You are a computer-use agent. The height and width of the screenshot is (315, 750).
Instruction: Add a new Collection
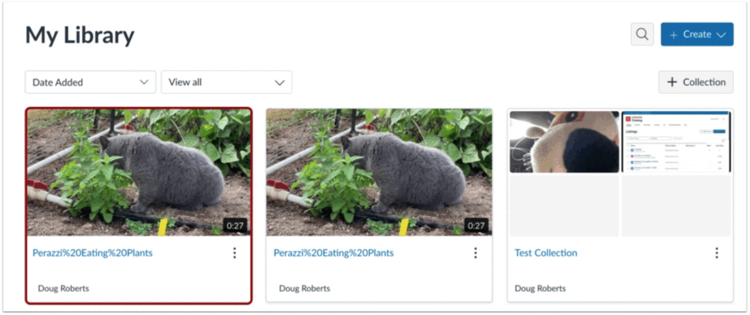coord(696,82)
